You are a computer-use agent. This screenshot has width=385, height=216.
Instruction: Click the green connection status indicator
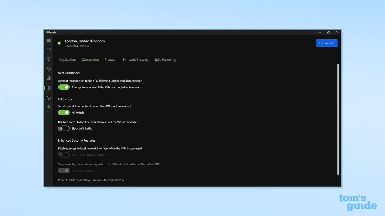click(59, 43)
